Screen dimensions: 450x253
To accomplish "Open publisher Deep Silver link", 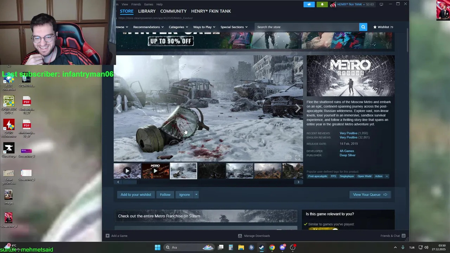I will point(347,155).
